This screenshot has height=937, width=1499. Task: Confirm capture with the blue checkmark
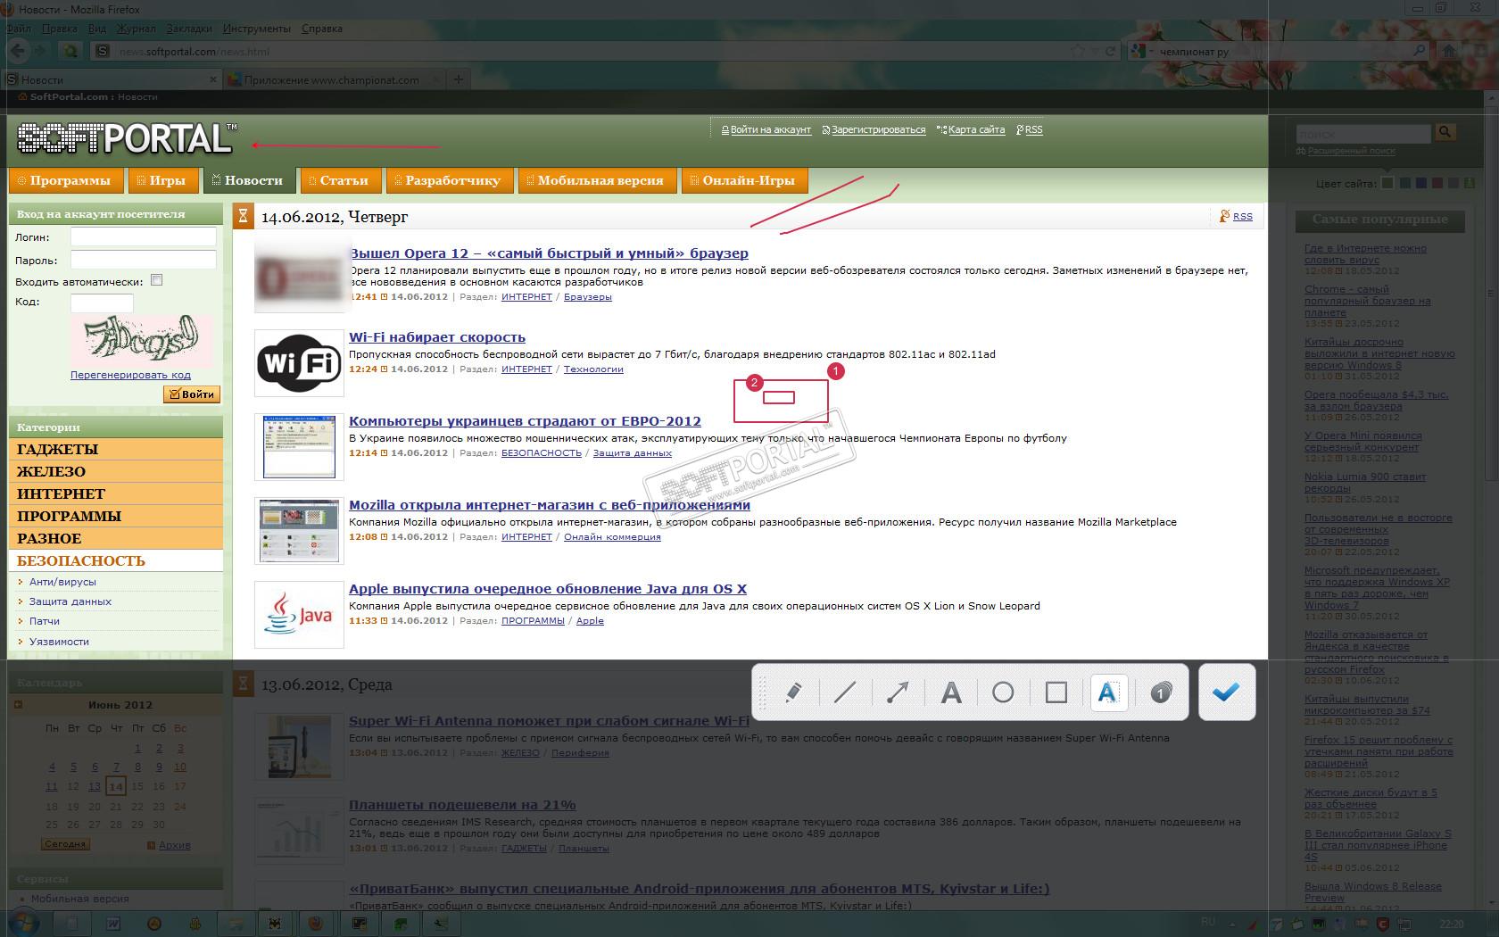1227,692
